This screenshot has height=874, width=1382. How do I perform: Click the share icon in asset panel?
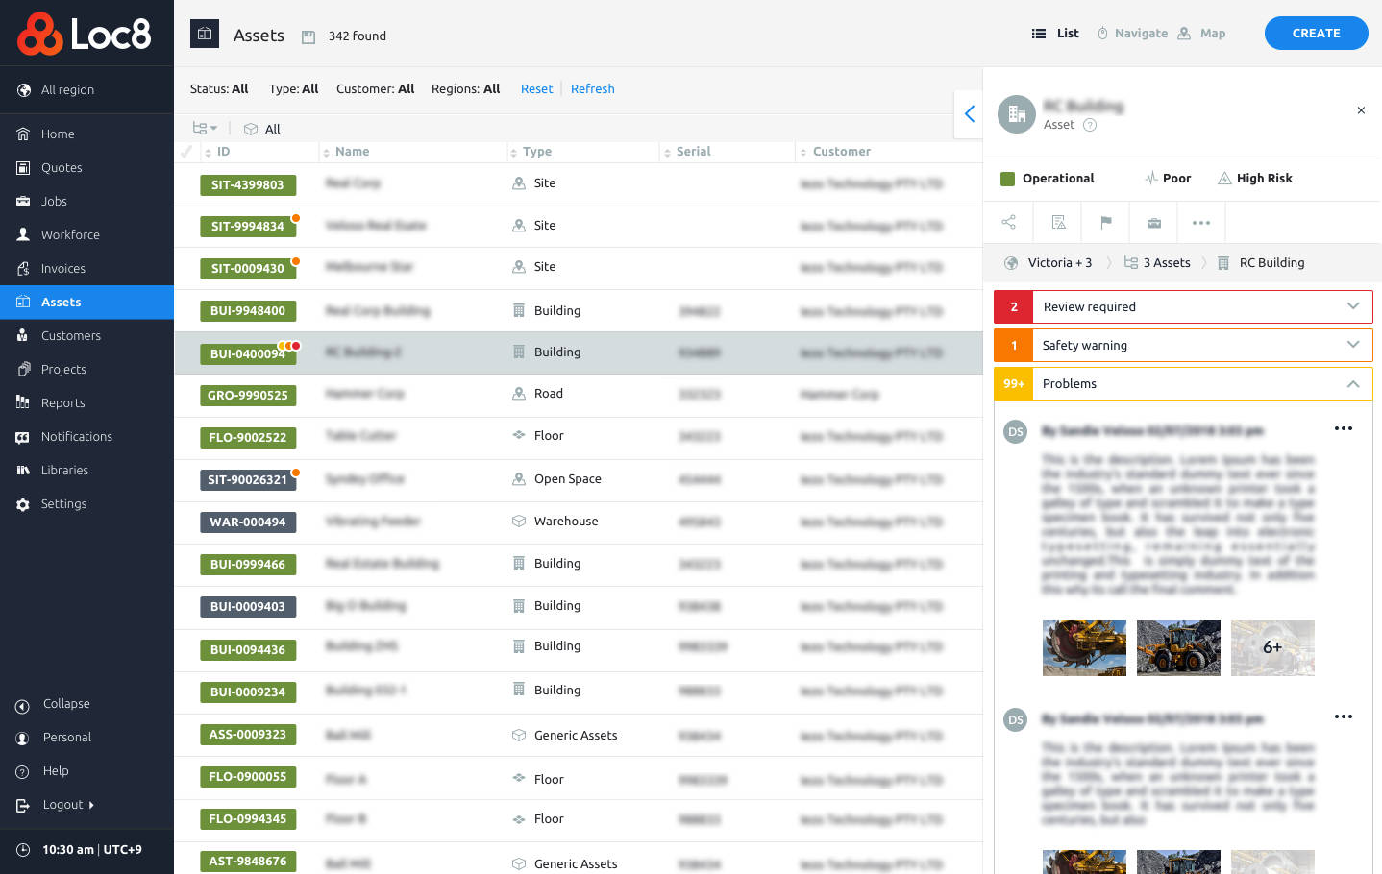[x=1008, y=223]
